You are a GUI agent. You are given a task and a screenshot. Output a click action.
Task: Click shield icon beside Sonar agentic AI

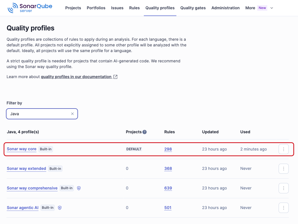60,208
